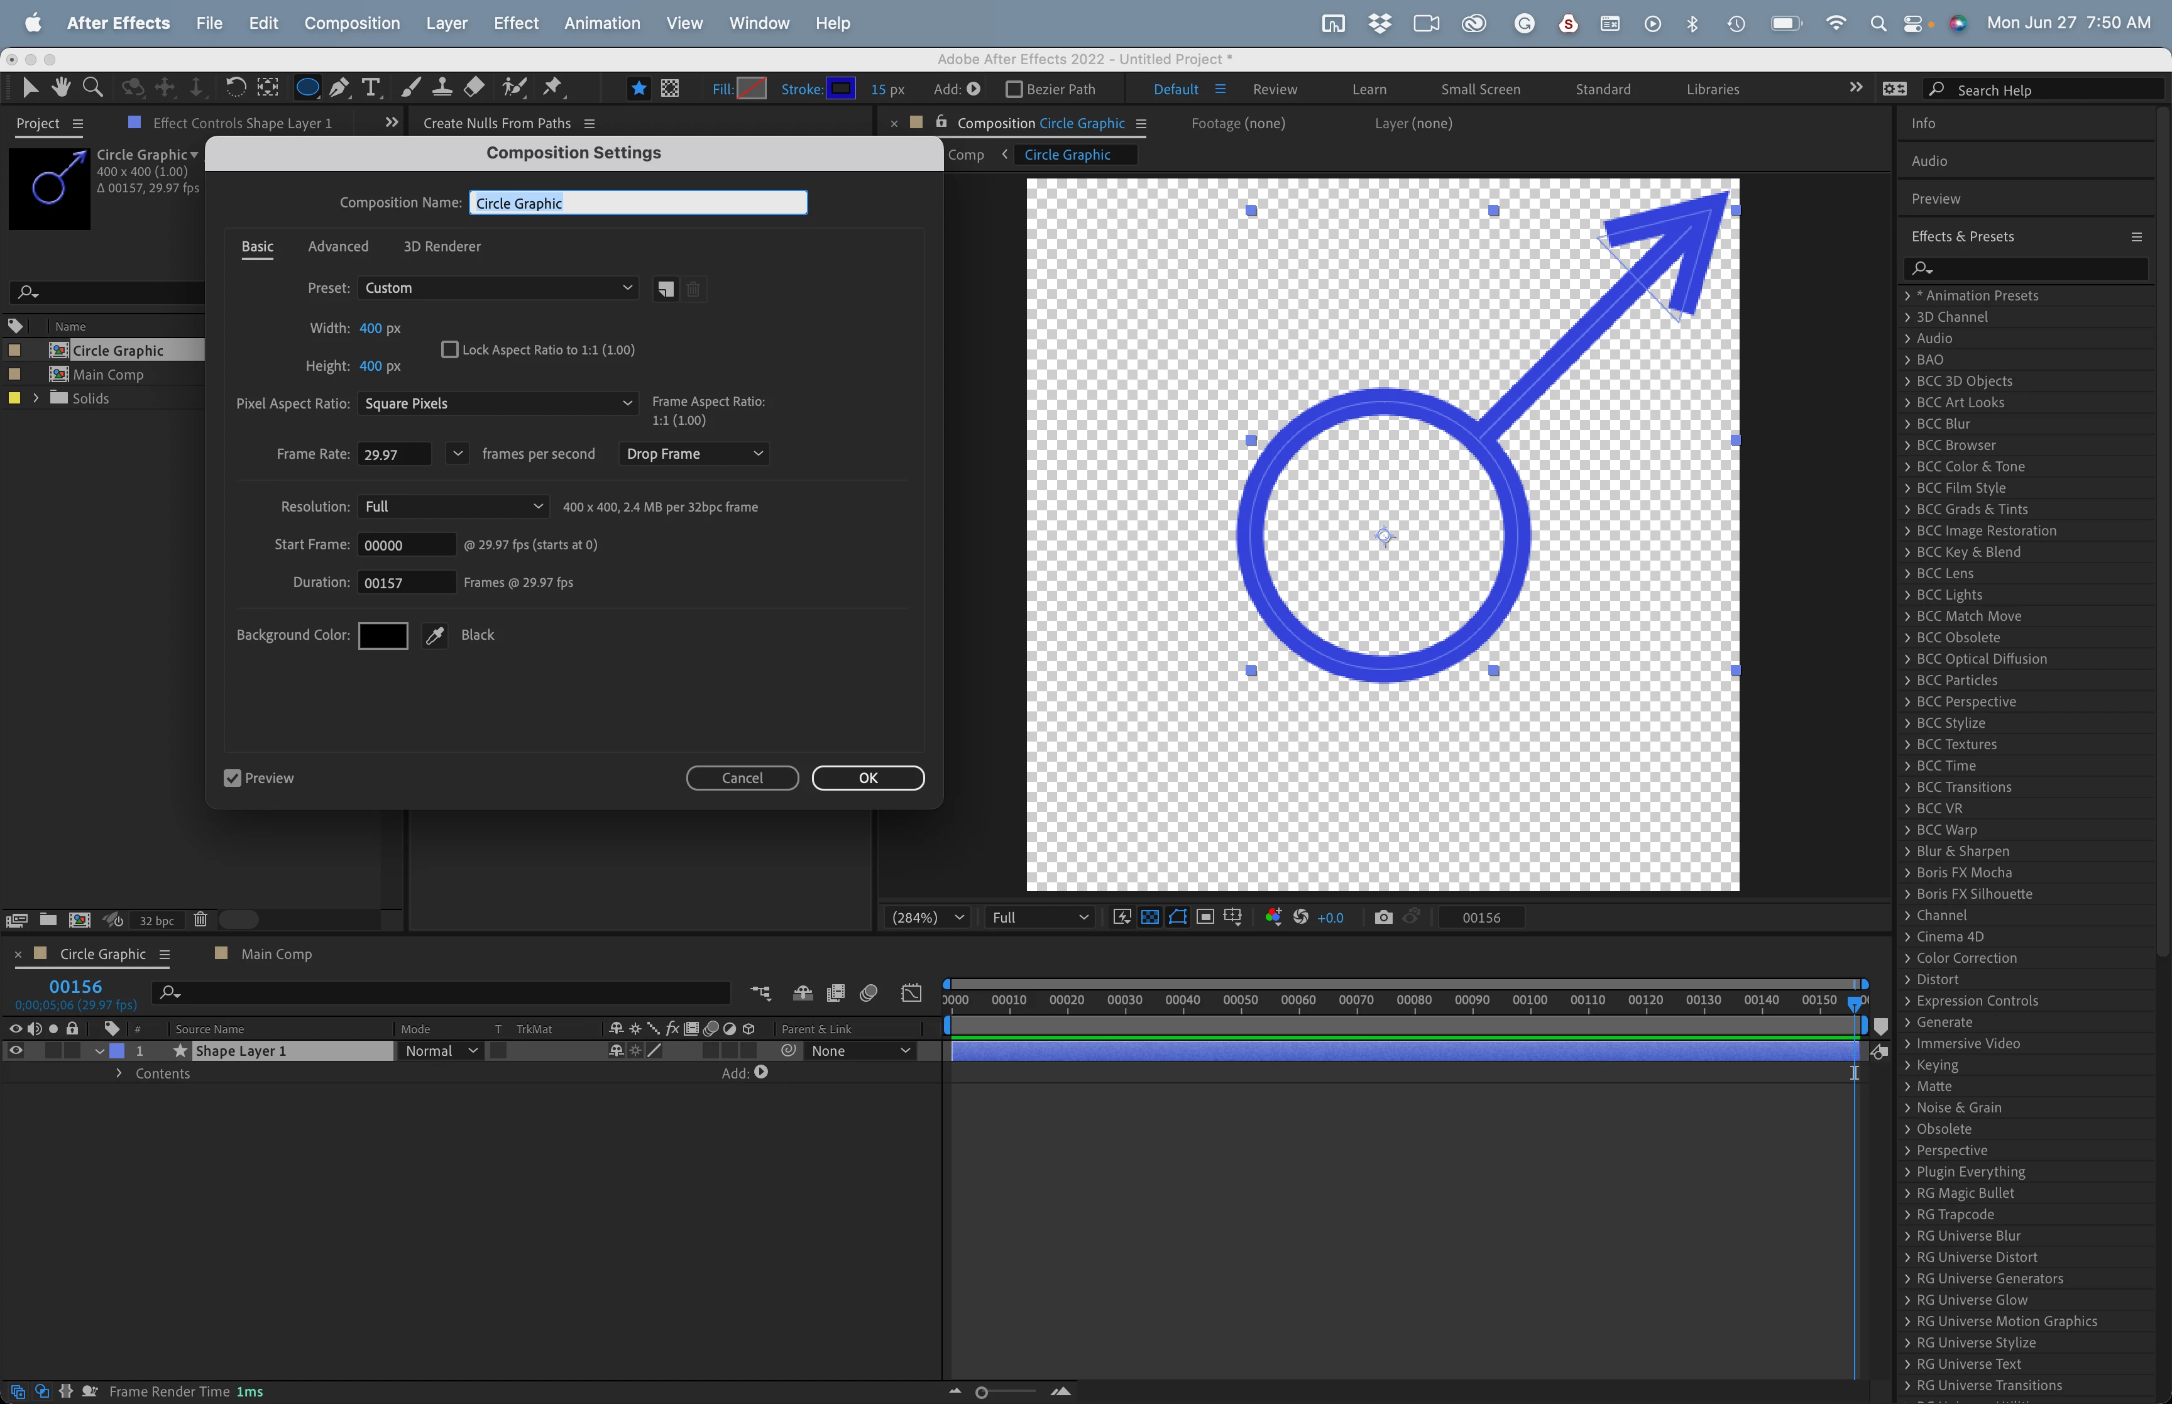Click the Cancel button
Viewport: 2172px width, 1404px height.
(742, 779)
